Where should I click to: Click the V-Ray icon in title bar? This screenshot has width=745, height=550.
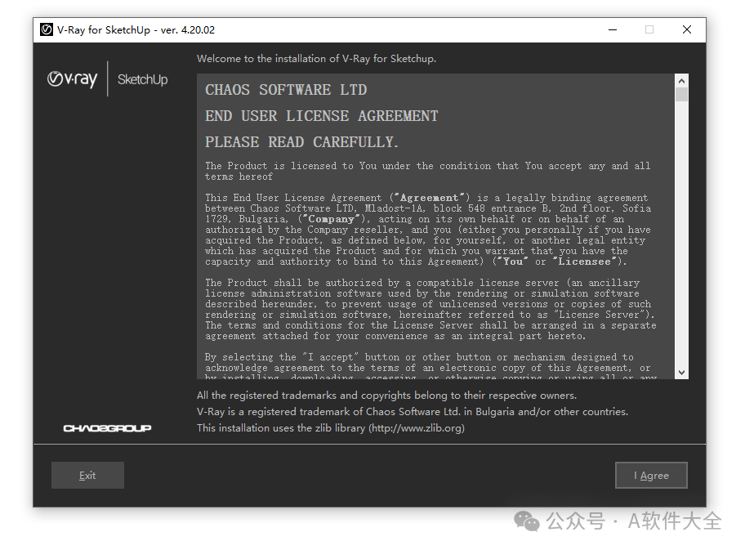pyautogui.click(x=46, y=30)
